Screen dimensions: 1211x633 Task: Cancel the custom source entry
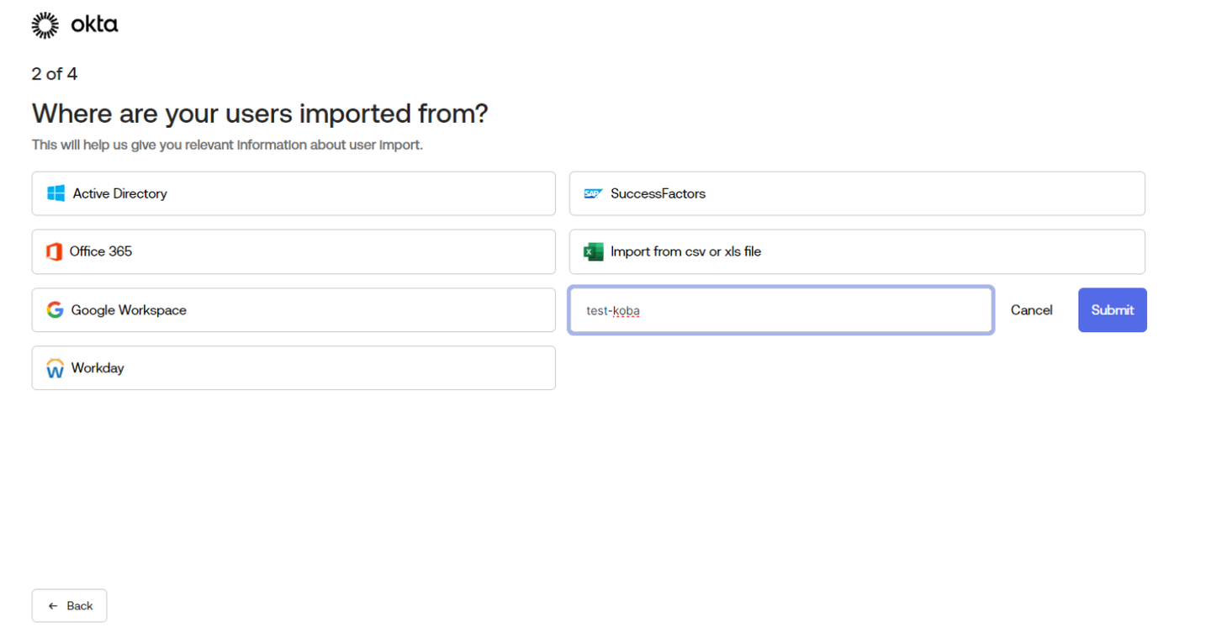click(x=1032, y=310)
